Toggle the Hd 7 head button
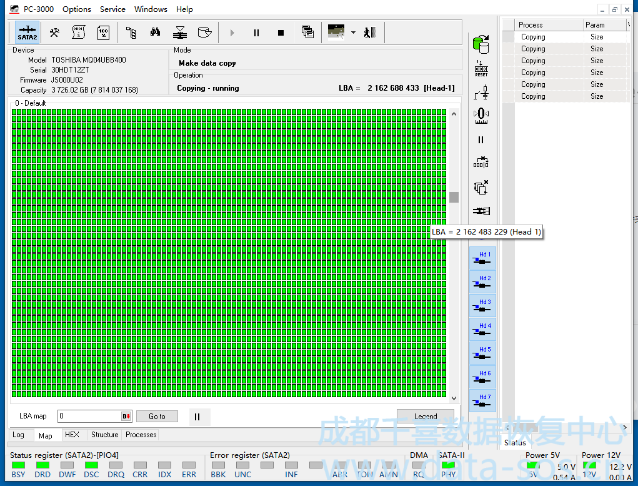The image size is (638, 486). [x=482, y=400]
